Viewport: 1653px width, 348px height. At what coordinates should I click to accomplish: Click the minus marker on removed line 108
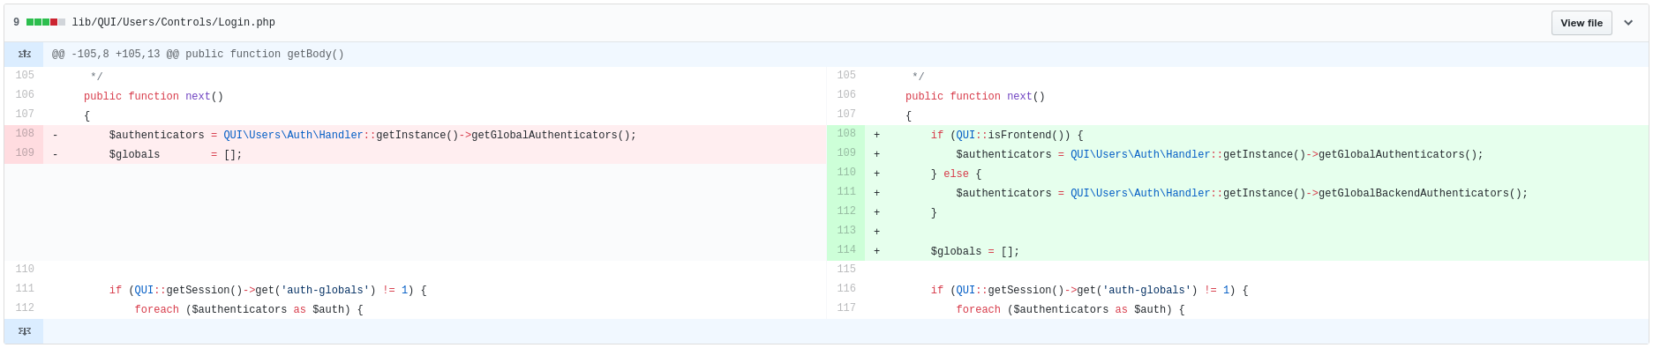[x=56, y=136]
